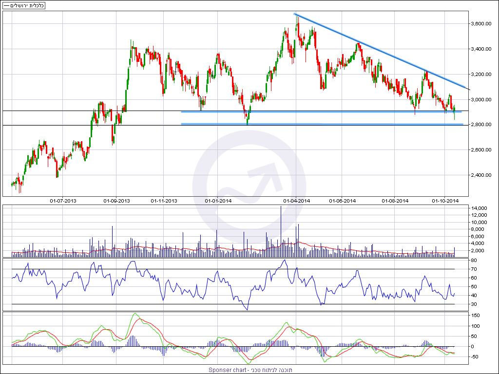This screenshot has width=499, height=374.
Task: Select the 01-08-2014 date axis label
Action: tap(395, 201)
